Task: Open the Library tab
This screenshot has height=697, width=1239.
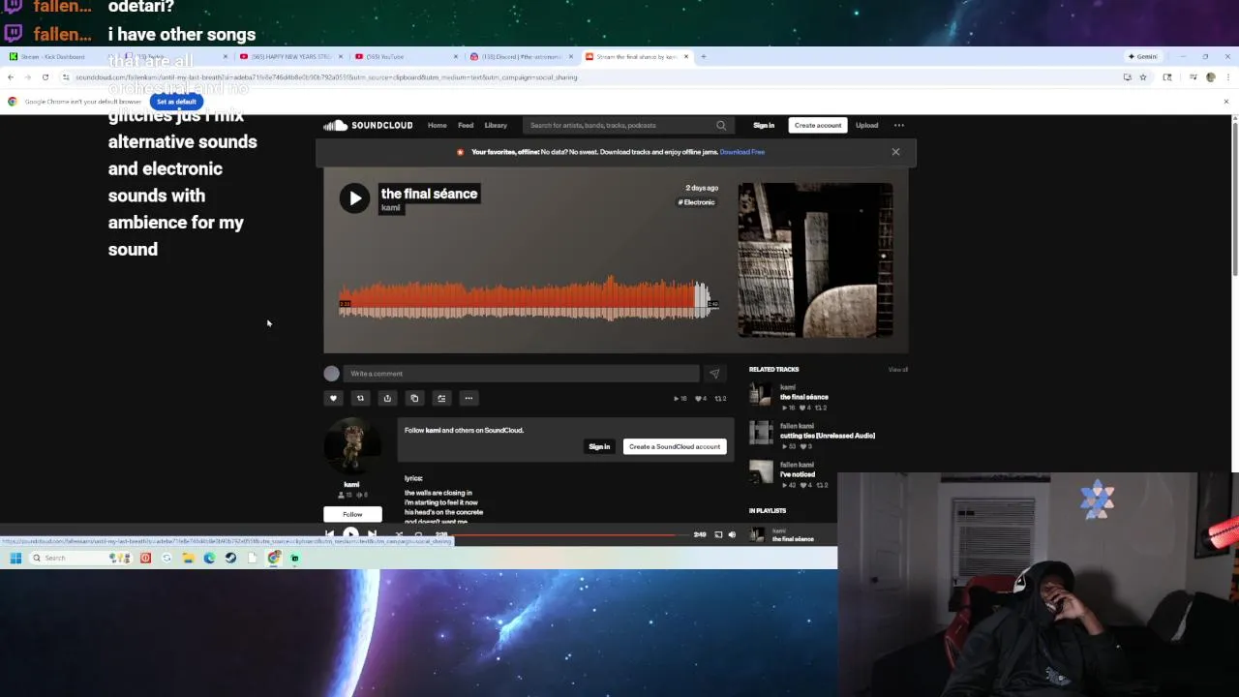Action: (x=496, y=125)
